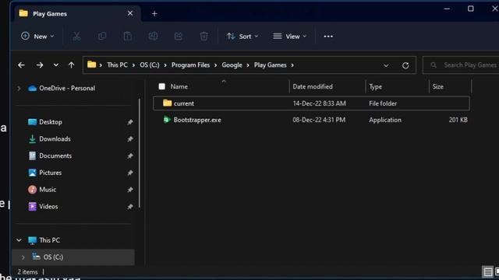Click OS (C:) breadcrumb in address bar
The width and height of the screenshot is (499, 280).
click(150, 65)
